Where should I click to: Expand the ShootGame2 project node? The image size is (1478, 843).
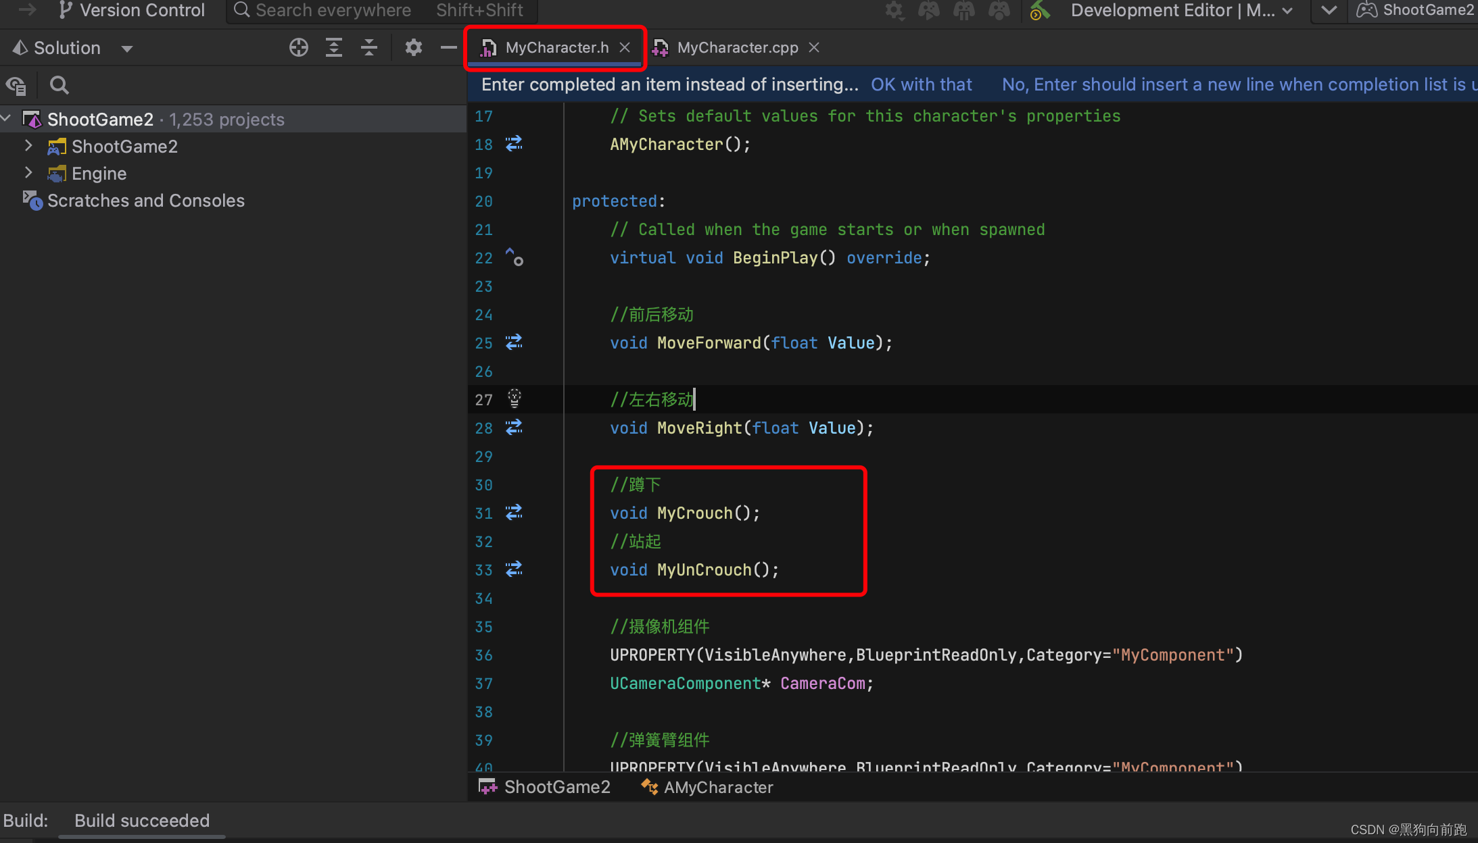(28, 146)
